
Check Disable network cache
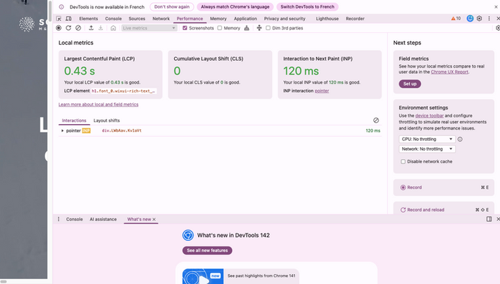tap(403, 162)
